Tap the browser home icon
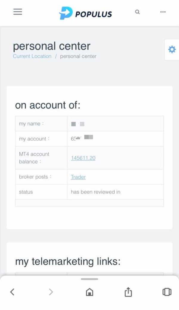The height and width of the screenshot is (310, 179). click(x=89, y=292)
